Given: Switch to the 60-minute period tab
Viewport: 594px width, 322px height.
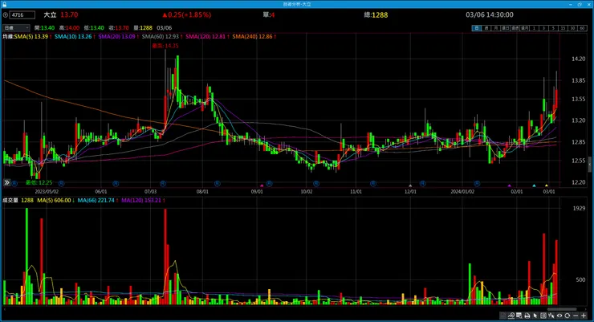Looking at the screenshot, I should coord(582,28).
